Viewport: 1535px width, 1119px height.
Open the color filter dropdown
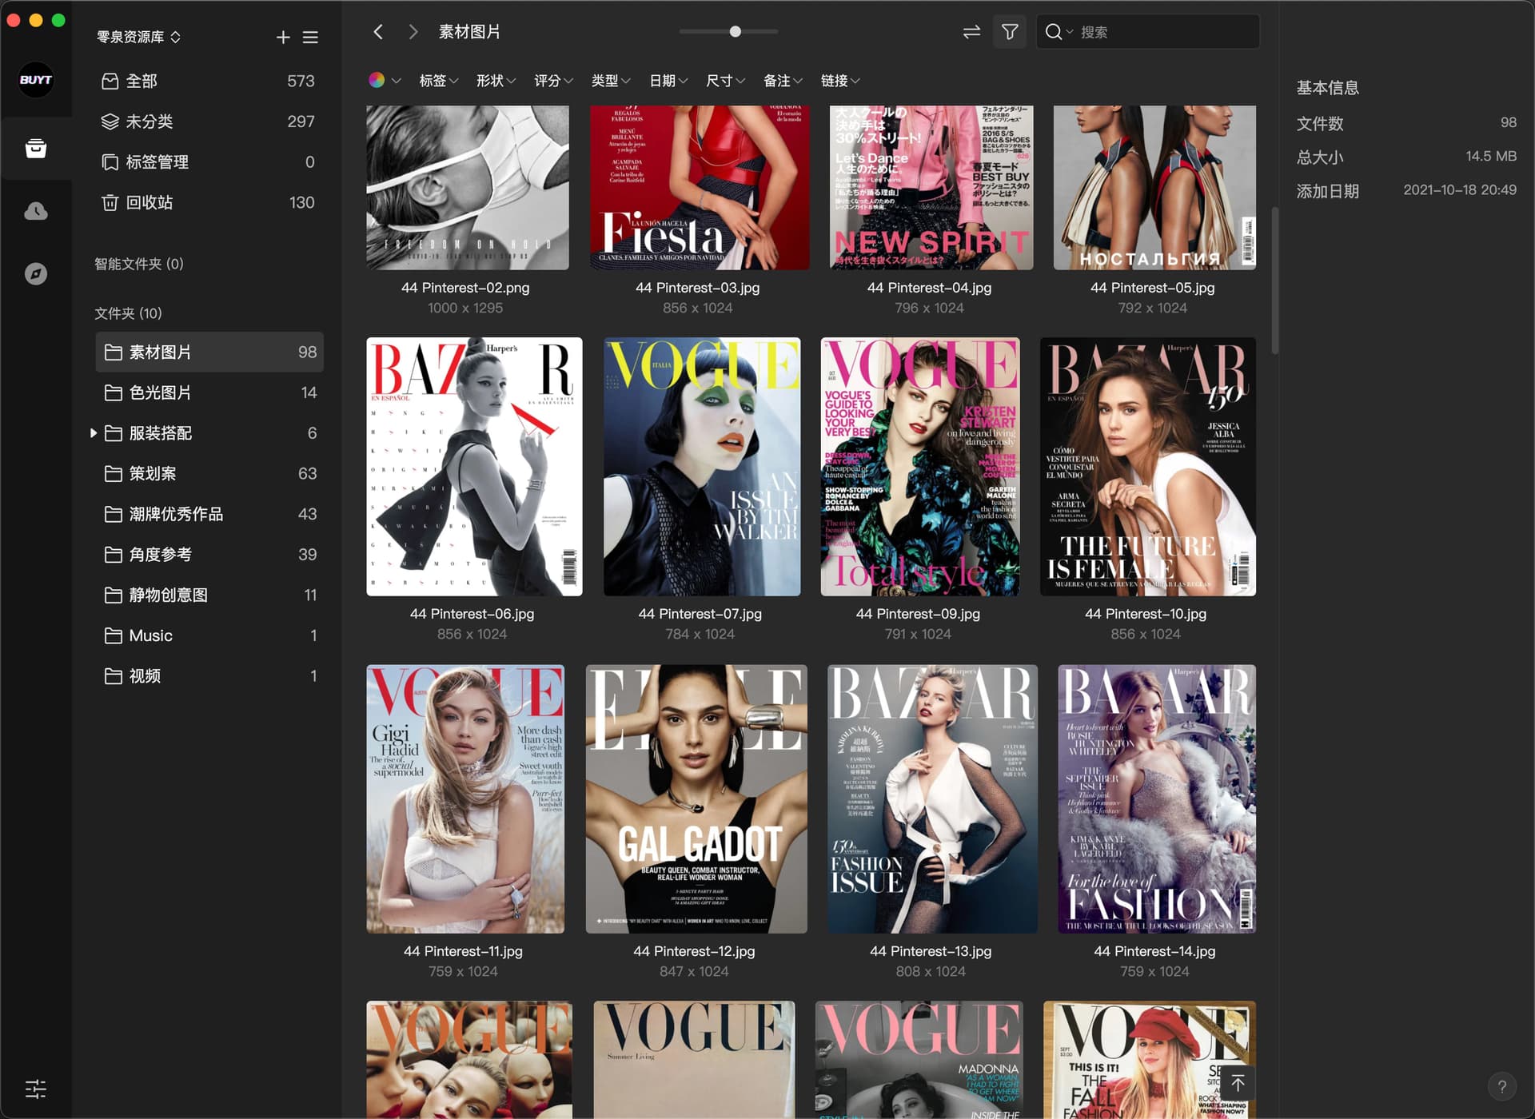(385, 80)
